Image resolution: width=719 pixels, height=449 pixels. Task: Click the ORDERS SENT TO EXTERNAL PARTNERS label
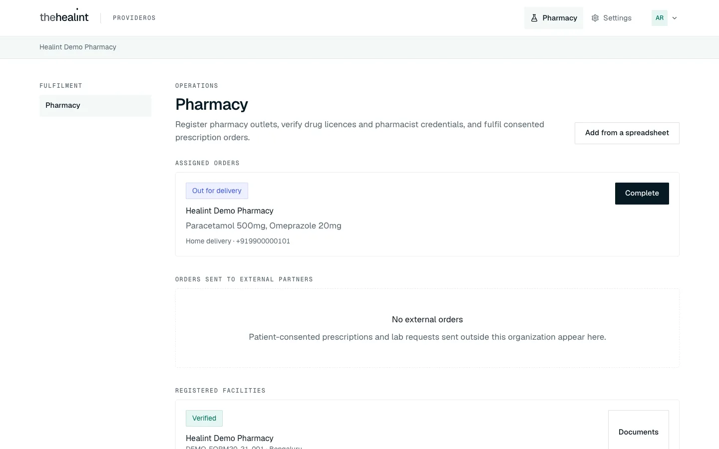244,279
